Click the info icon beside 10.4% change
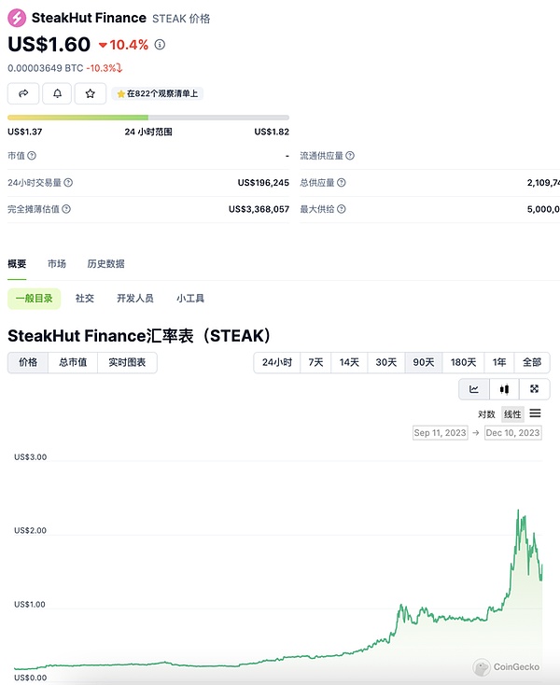 (x=160, y=45)
